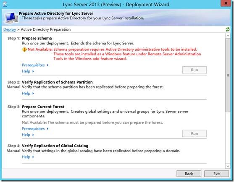234x182 pixels.
Task: Click the red 'Not Available: Schema preparation' message
Action: 114,54
